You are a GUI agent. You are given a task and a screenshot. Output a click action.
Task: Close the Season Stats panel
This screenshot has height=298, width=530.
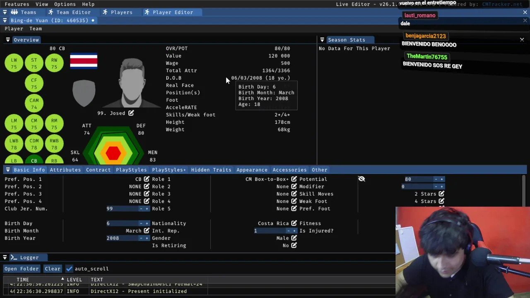tap(522, 40)
